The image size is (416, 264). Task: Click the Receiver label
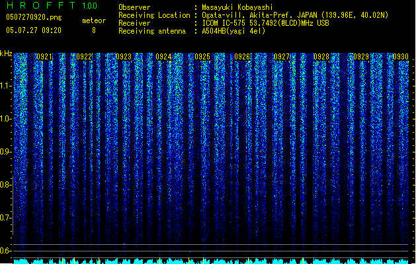click(x=134, y=23)
